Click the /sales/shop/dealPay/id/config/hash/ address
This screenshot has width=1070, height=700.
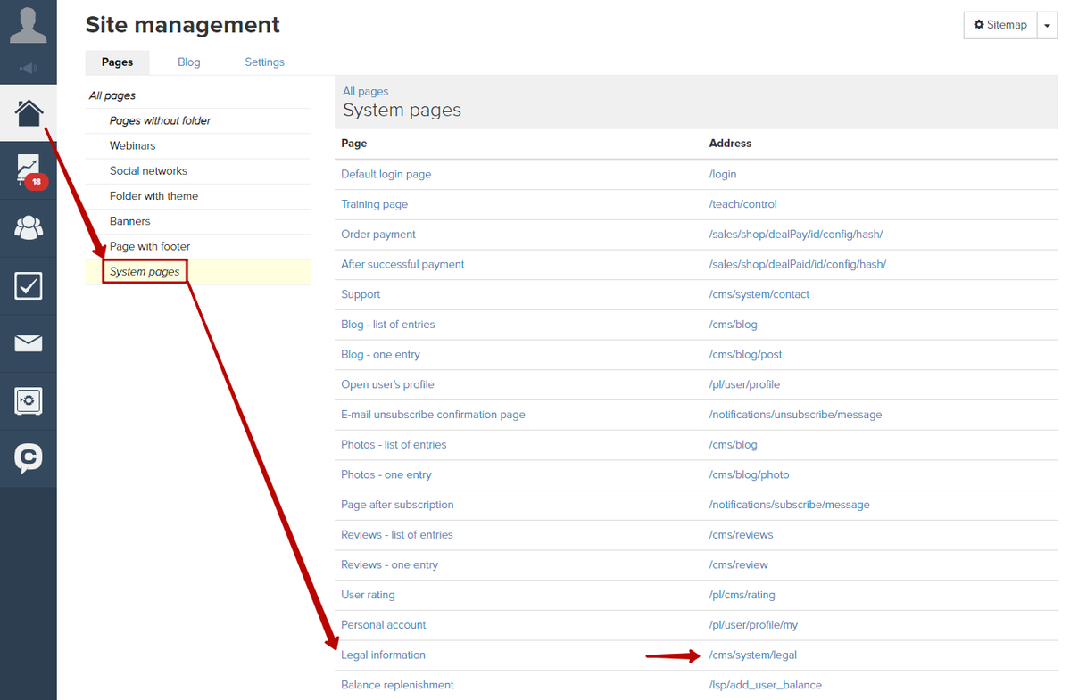[x=796, y=235]
